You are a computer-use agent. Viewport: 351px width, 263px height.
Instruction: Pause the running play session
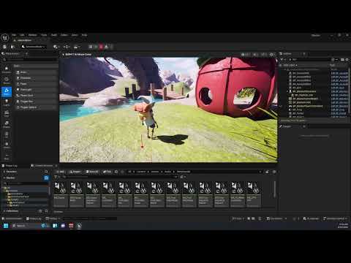tap(91, 47)
